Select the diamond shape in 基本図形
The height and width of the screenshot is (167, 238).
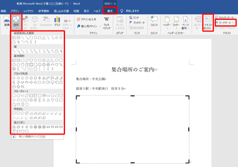tap(35, 60)
